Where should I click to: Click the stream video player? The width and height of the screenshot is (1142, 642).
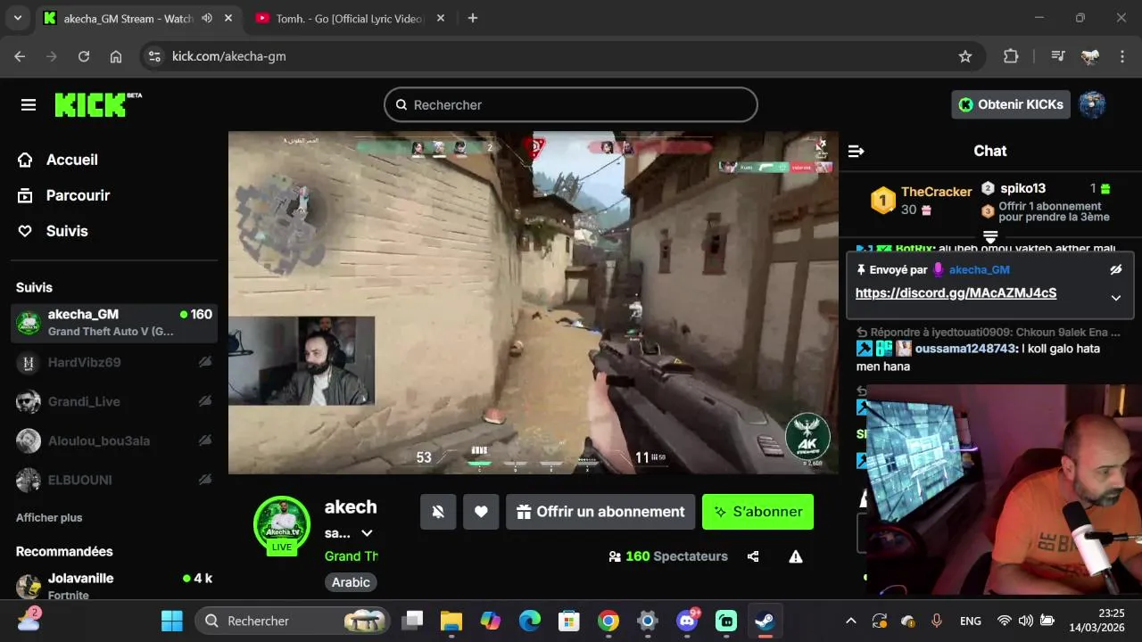(x=534, y=303)
